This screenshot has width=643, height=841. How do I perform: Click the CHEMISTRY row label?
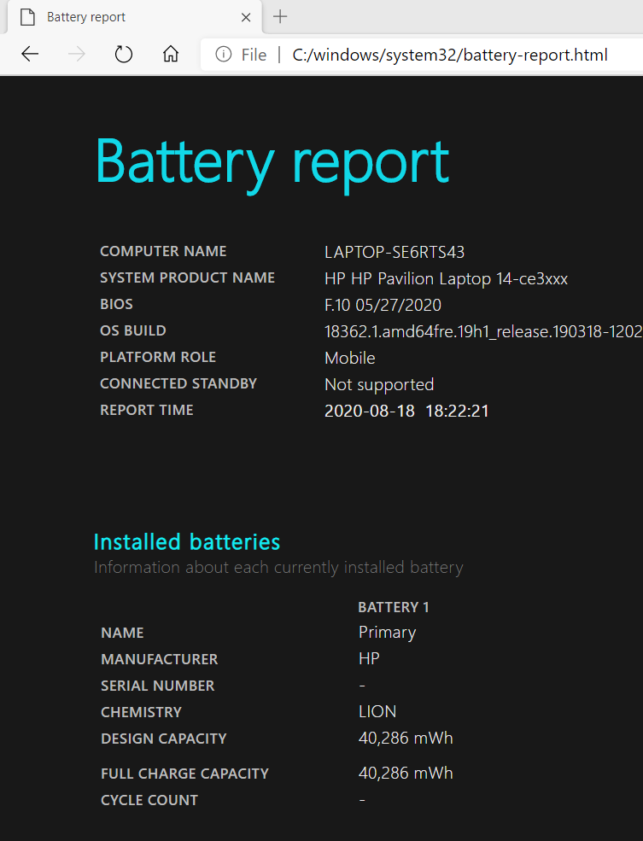[x=141, y=712]
